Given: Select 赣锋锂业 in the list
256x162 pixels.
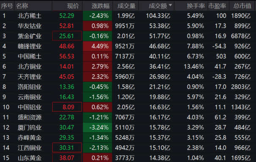Looking at the screenshot, I should [x=30, y=47].
